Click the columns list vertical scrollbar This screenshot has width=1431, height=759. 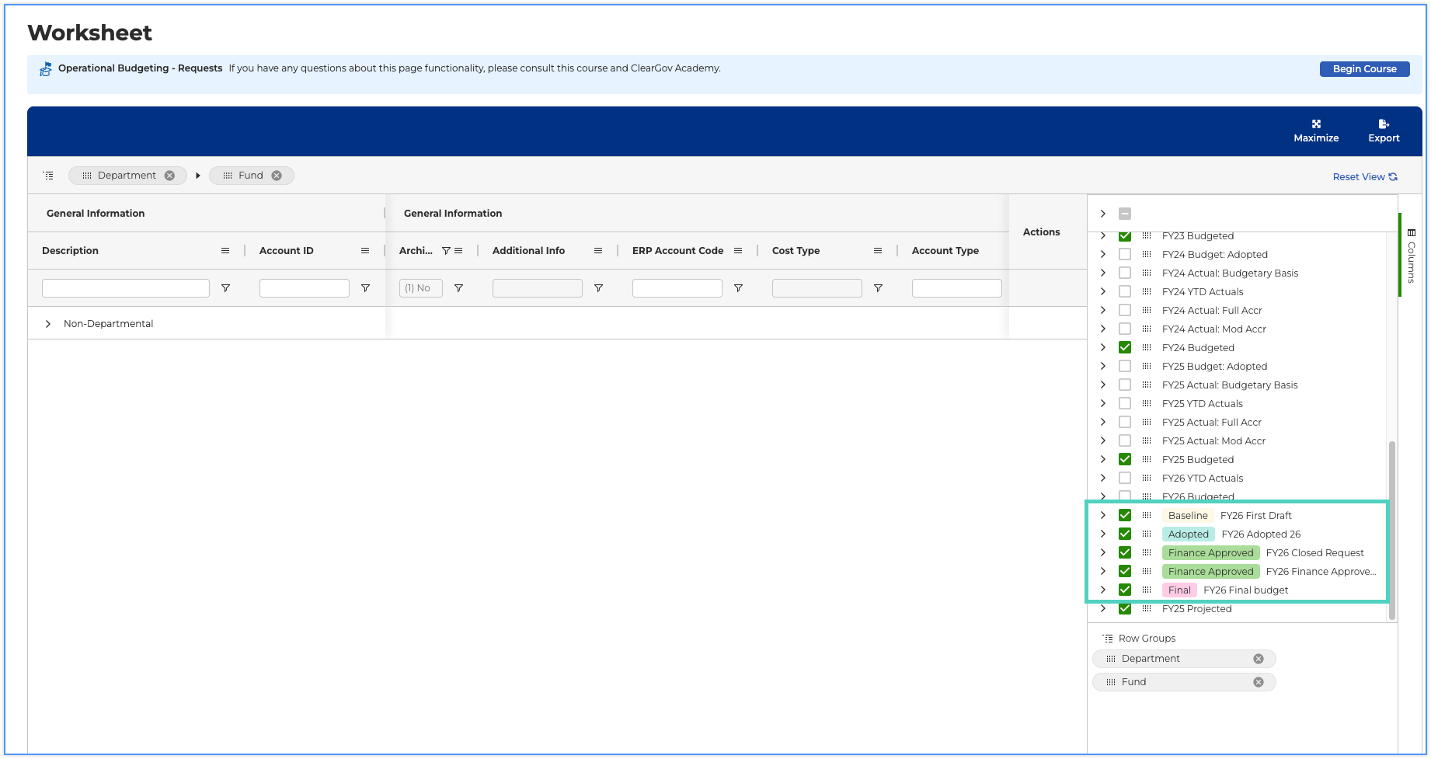click(1391, 531)
